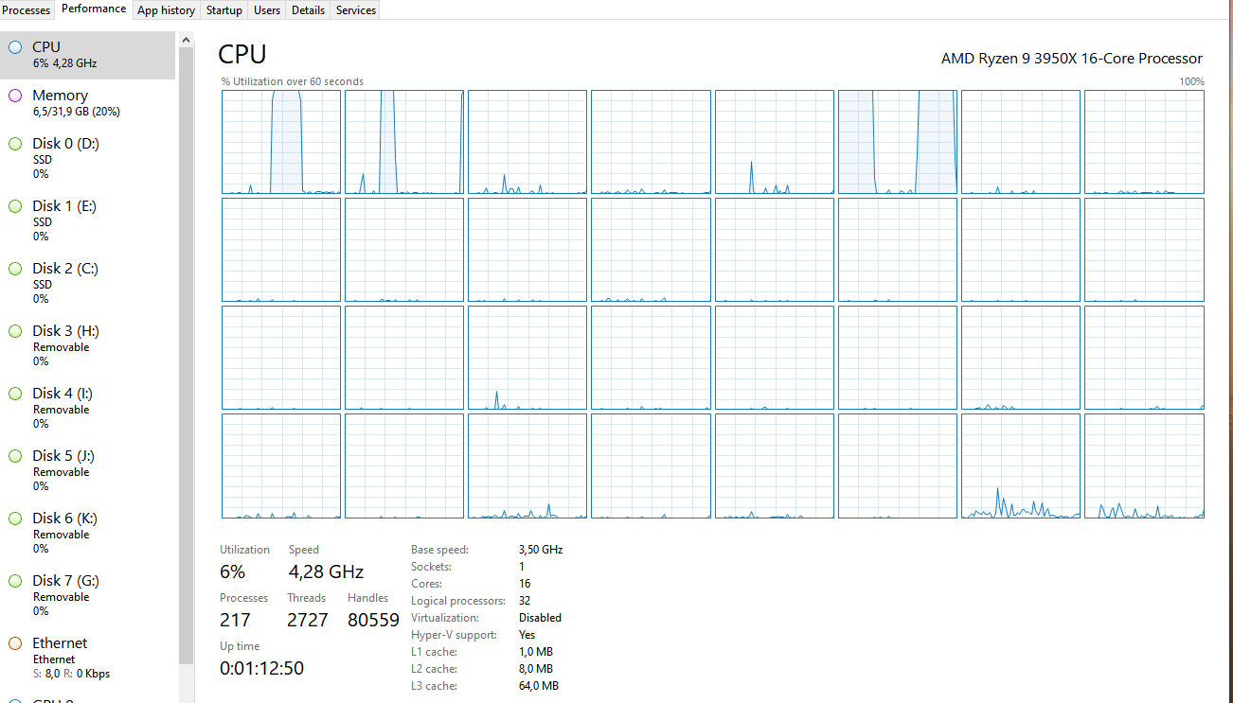The width and height of the screenshot is (1233, 703).
Task: Open the Startup tab
Action: tap(224, 10)
